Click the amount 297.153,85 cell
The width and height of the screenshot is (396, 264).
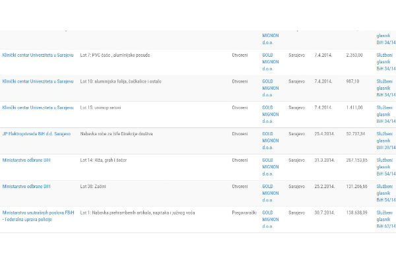pyautogui.click(x=356, y=160)
